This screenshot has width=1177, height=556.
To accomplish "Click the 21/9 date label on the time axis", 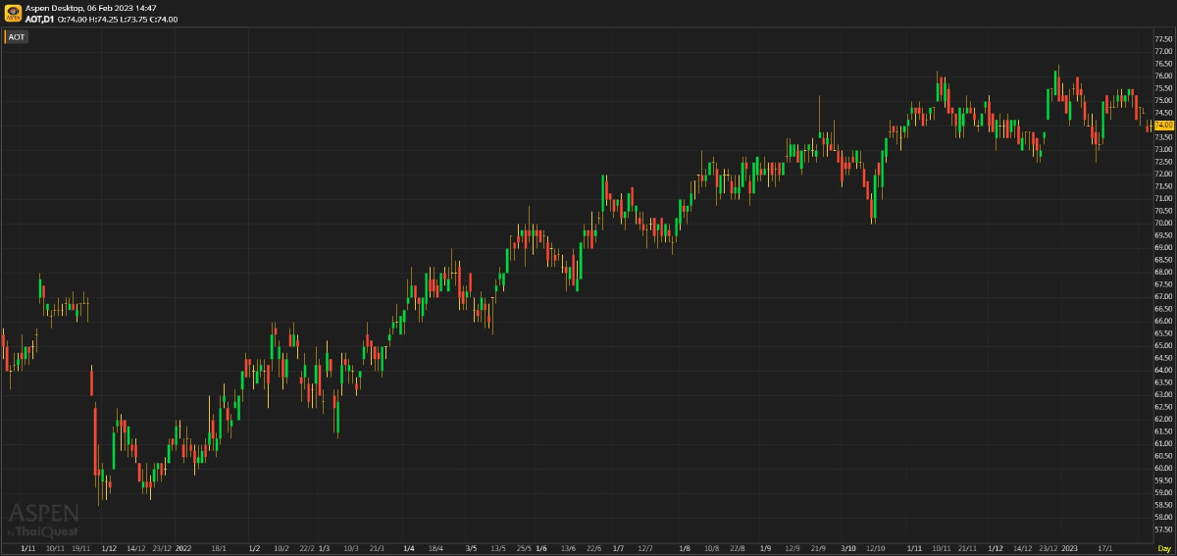I will [818, 548].
